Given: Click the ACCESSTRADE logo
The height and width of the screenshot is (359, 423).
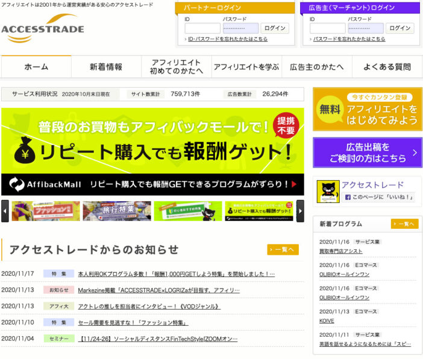Looking at the screenshot, I should pyautogui.click(x=43, y=28).
